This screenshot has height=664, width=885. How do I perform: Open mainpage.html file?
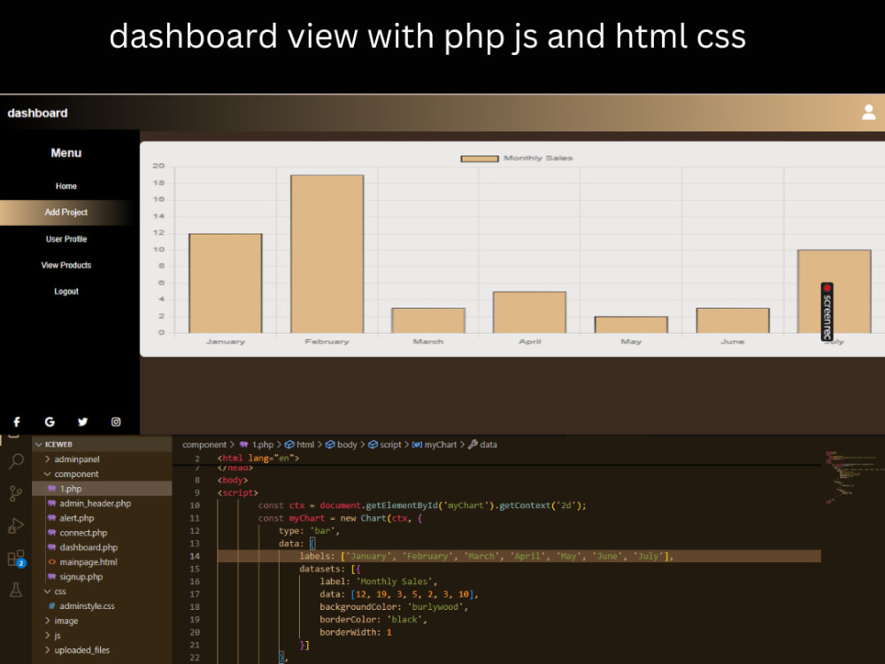click(x=88, y=562)
